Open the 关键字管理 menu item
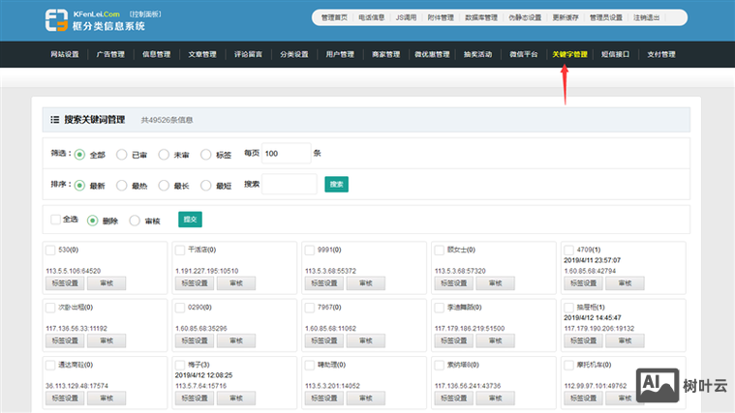Image resolution: width=735 pixels, height=413 pixels. 568,54
